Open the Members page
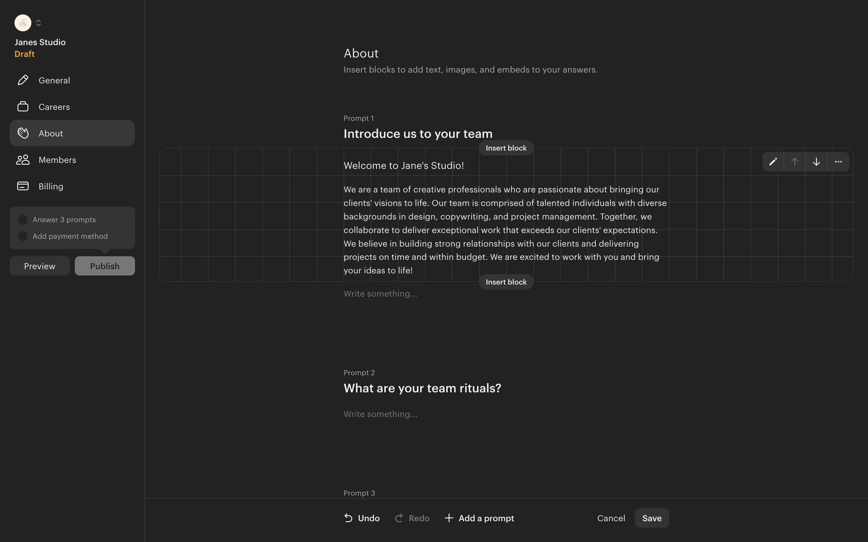The height and width of the screenshot is (542, 868). point(57,160)
